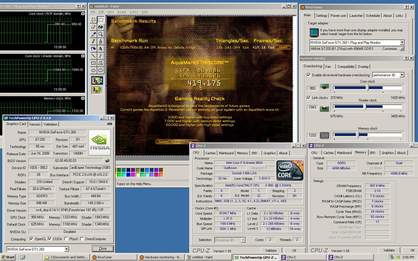The height and width of the screenshot is (261, 418).
Task: Click Validate in the CPU-Z processor window
Action: click(x=271, y=251)
